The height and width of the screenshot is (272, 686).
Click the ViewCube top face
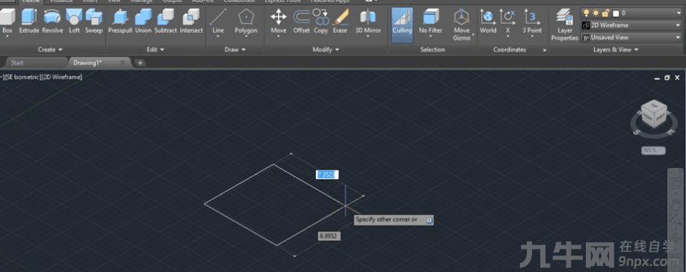tap(655, 106)
